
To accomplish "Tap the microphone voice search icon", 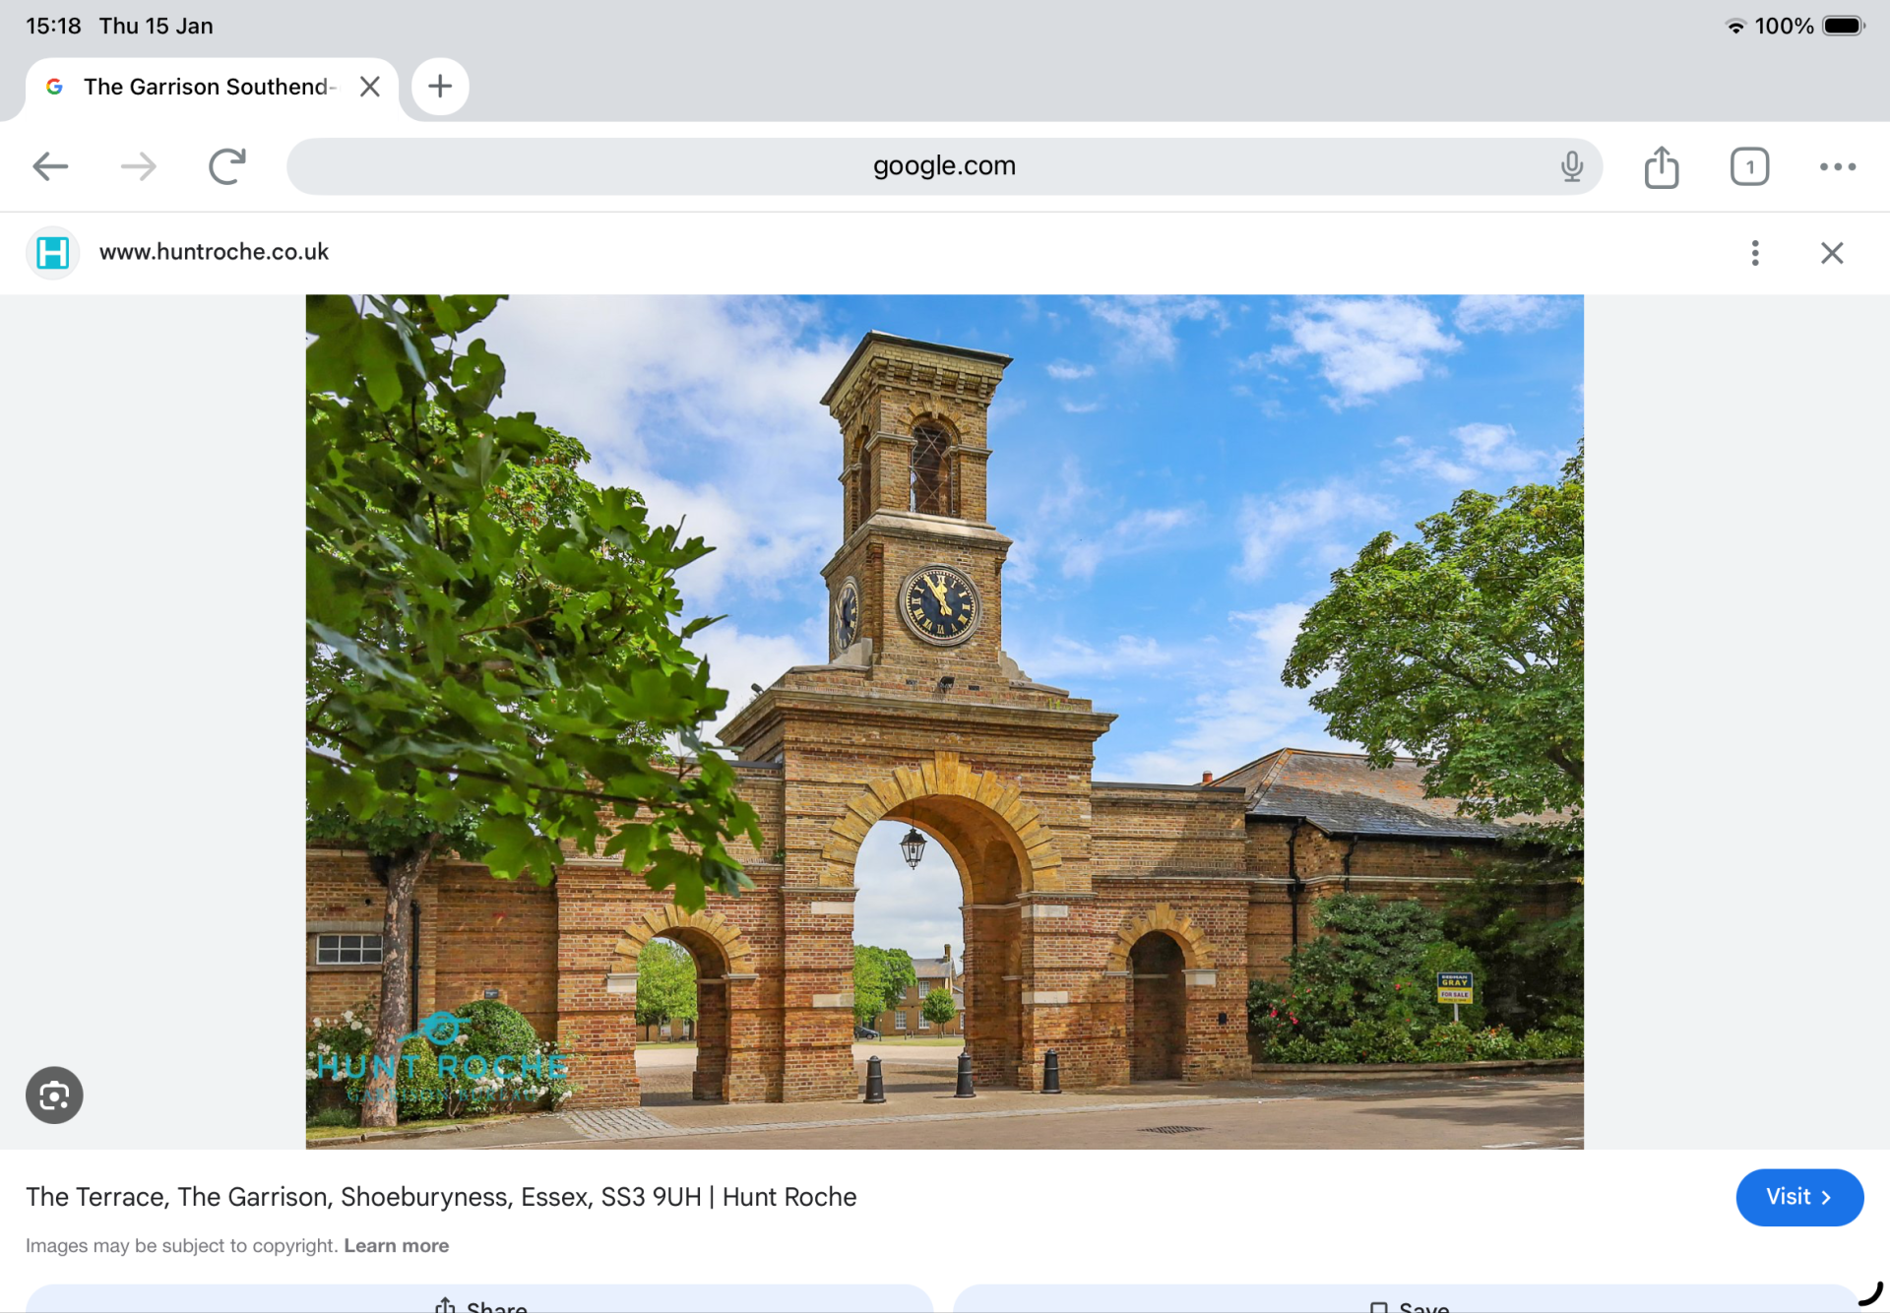I will [1571, 166].
